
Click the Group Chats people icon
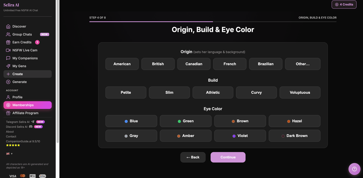(x=9, y=34)
